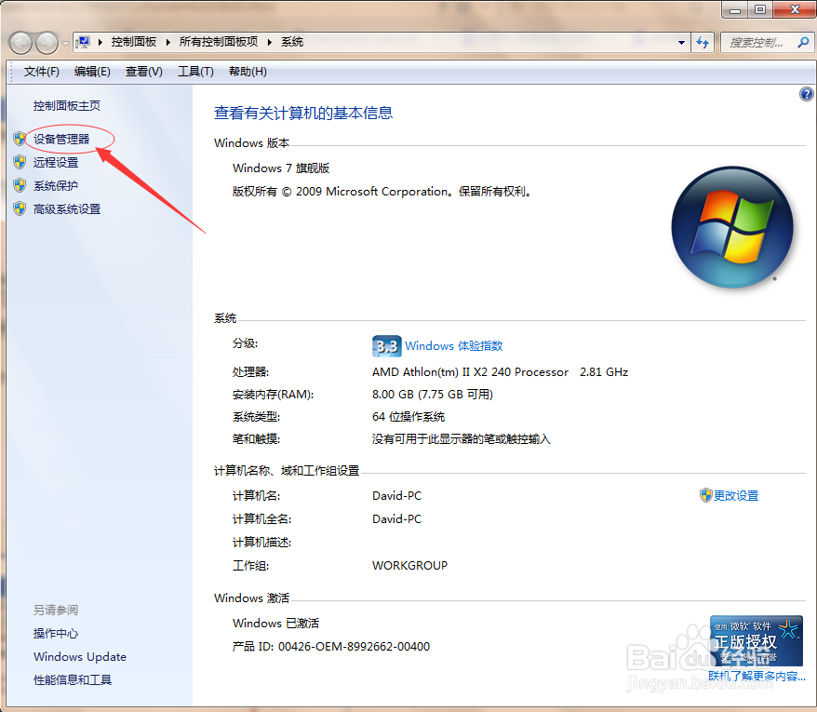Viewport: 817px width, 712px height.
Task: Click shield icon beside 系统保护
Action: (x=20, y=185)
